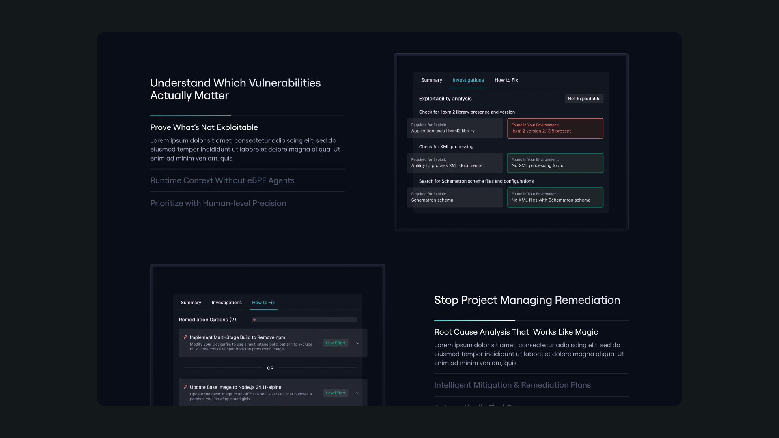Select Investigations tab in Exploitability panel
Image resolution: width=779 pixels, height=438 pixels.
tap(468, 80)
